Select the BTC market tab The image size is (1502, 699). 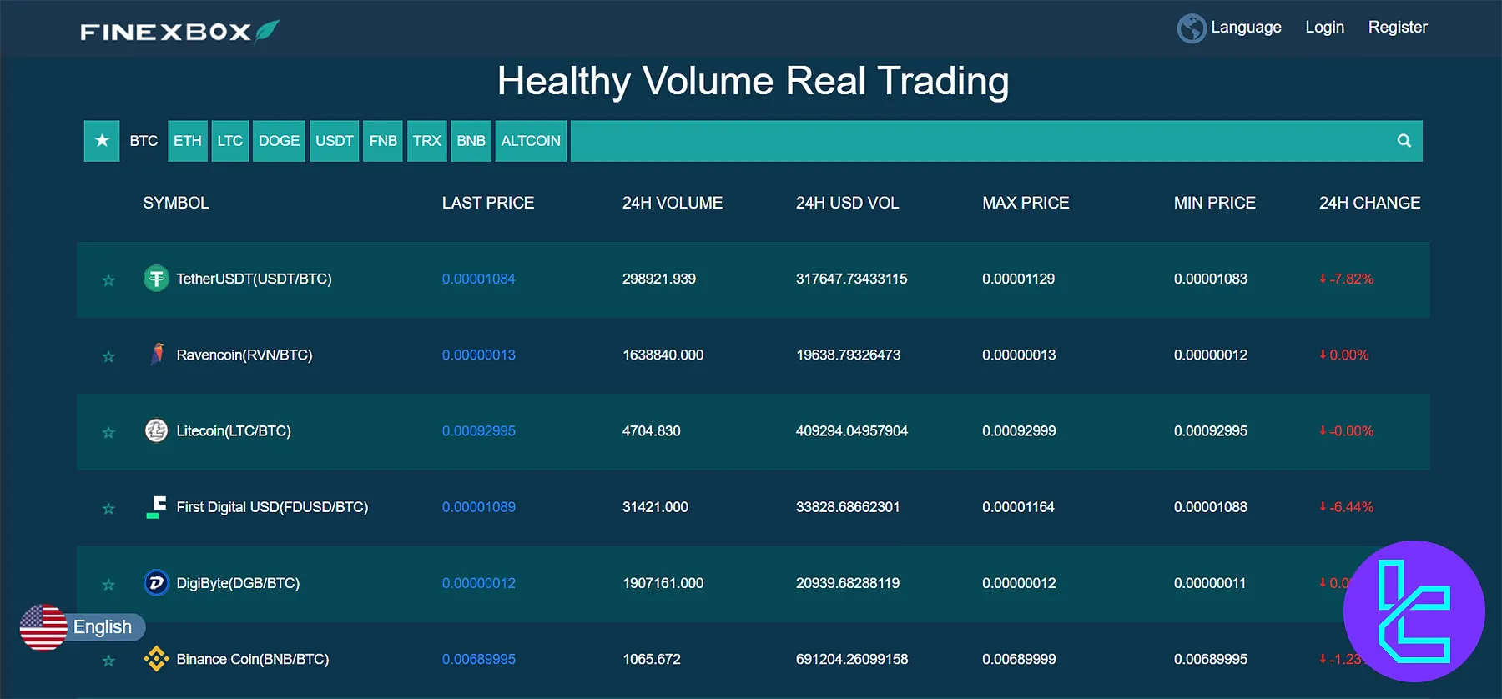(144, 141)
